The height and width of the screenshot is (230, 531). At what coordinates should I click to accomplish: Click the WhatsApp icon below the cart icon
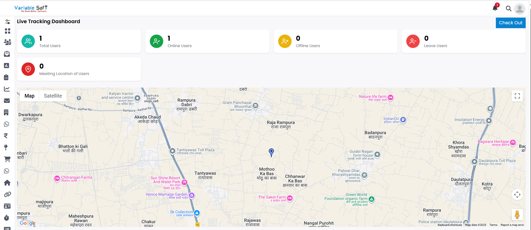(6, 171)
